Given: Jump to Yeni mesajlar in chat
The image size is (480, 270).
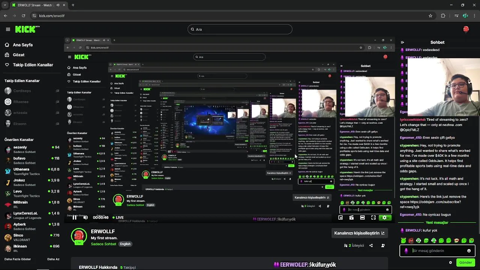Looking at the screenshot, I should point(437,222).
